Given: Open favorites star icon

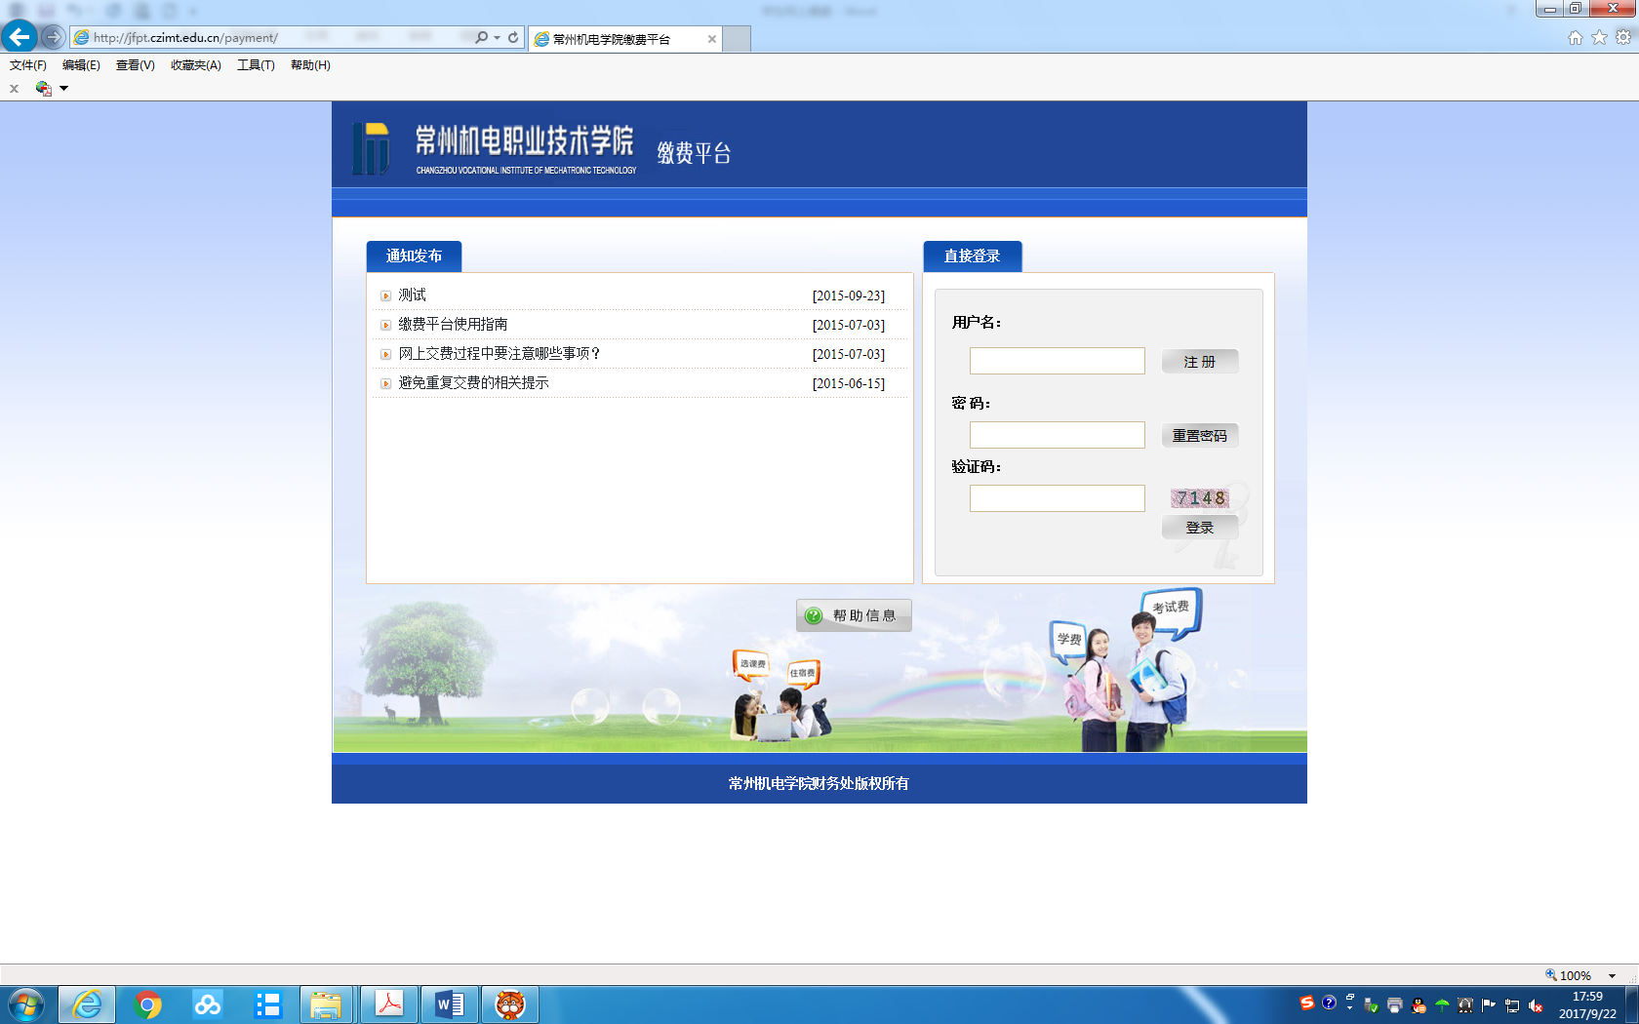Looking at the screenshot, I should pos(1599,37).
